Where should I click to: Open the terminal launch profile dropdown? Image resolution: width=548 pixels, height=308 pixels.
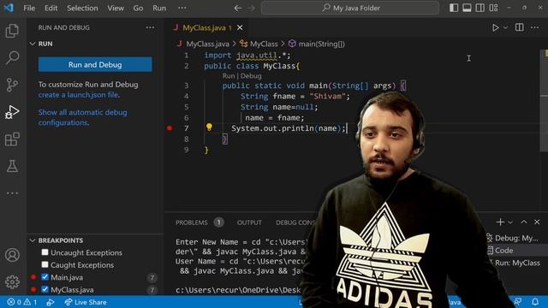[x=510, y=222]
